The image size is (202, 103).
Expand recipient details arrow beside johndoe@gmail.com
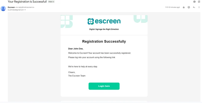[x=25, y=10]
